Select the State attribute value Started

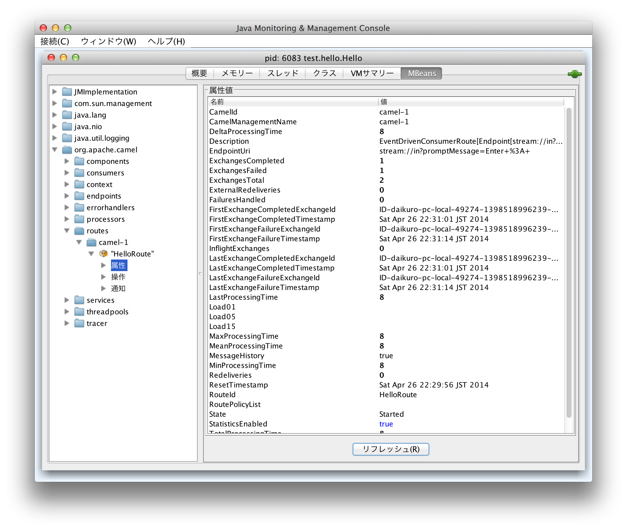point(392,414)
